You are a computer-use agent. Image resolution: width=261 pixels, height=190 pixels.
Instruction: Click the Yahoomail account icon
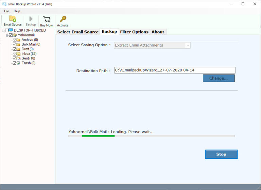15,35
